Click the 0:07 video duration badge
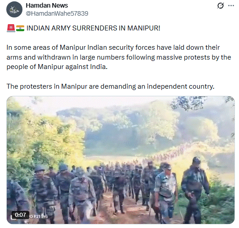Screen dimensions: 239x228 [x=20, y=215]
